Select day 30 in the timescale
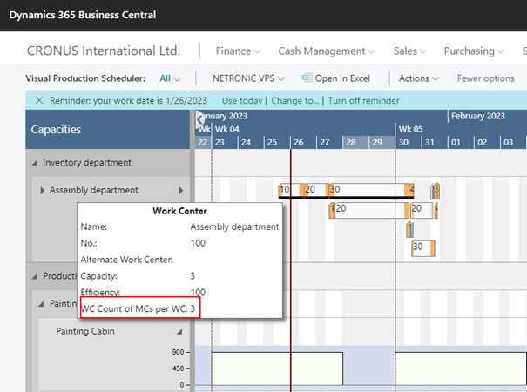Screen dimensions: 527x392 pos(408,142)
